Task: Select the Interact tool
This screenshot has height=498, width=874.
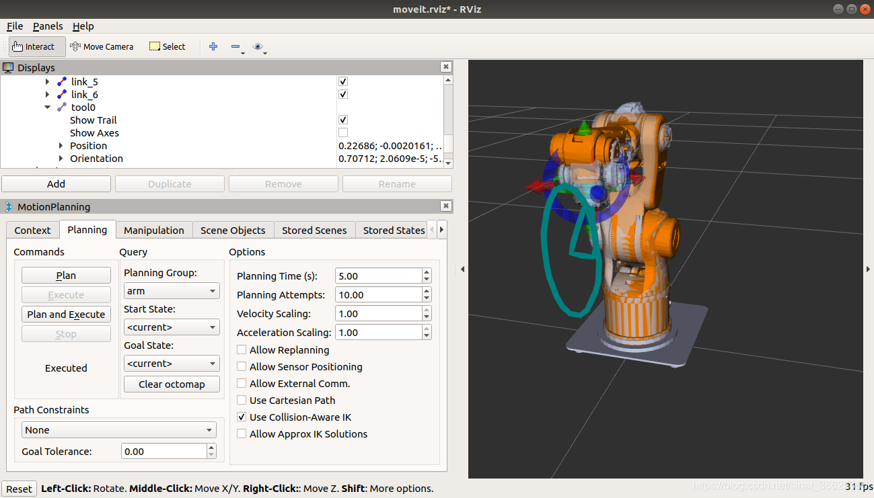Action: [x=37, y=46]
